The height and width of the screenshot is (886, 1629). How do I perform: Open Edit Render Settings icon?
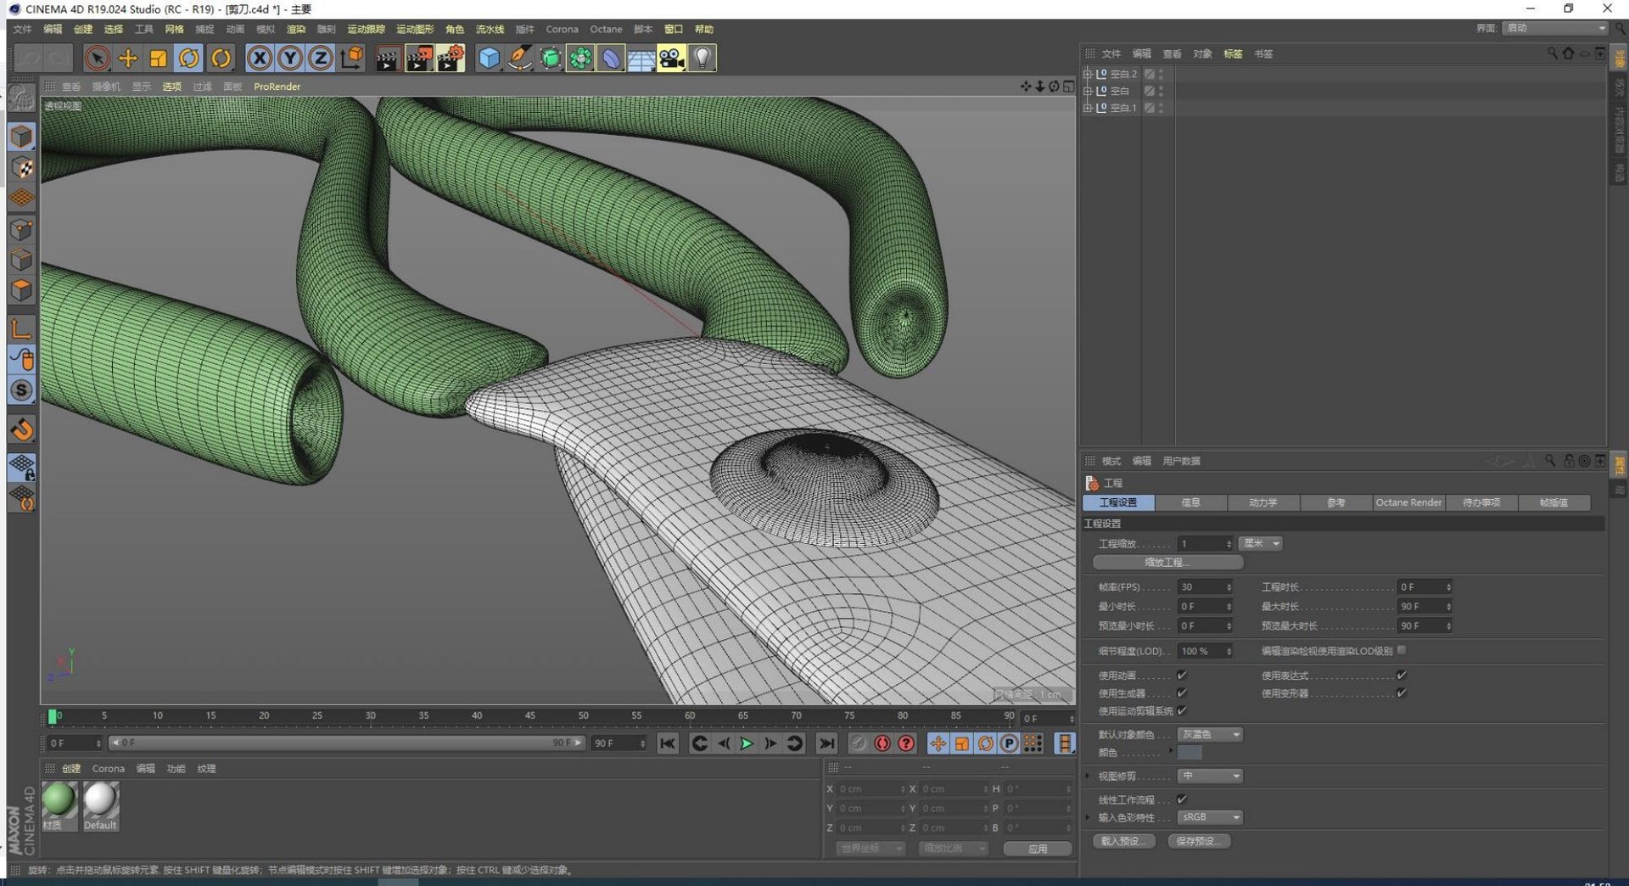(451, 58)
